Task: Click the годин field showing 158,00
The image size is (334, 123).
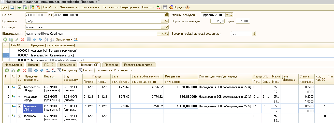Action: coord(243,21)
